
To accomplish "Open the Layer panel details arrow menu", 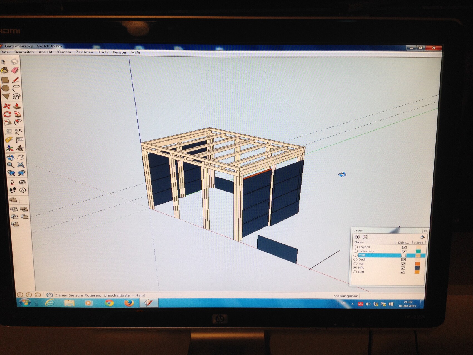I will pyautogui.click(x=422, y=237).
